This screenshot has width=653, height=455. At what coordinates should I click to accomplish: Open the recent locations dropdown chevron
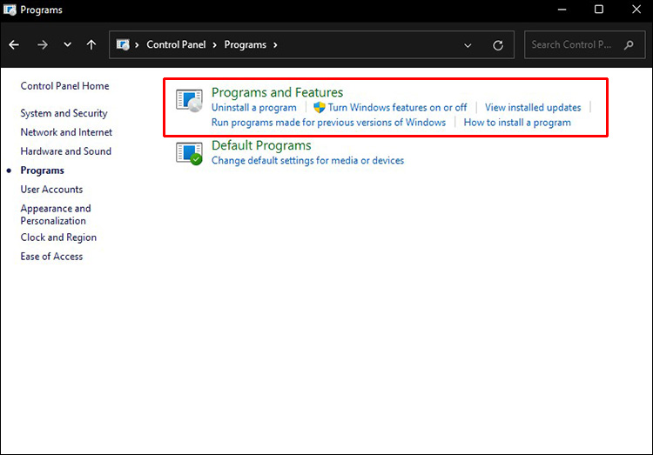67,44
